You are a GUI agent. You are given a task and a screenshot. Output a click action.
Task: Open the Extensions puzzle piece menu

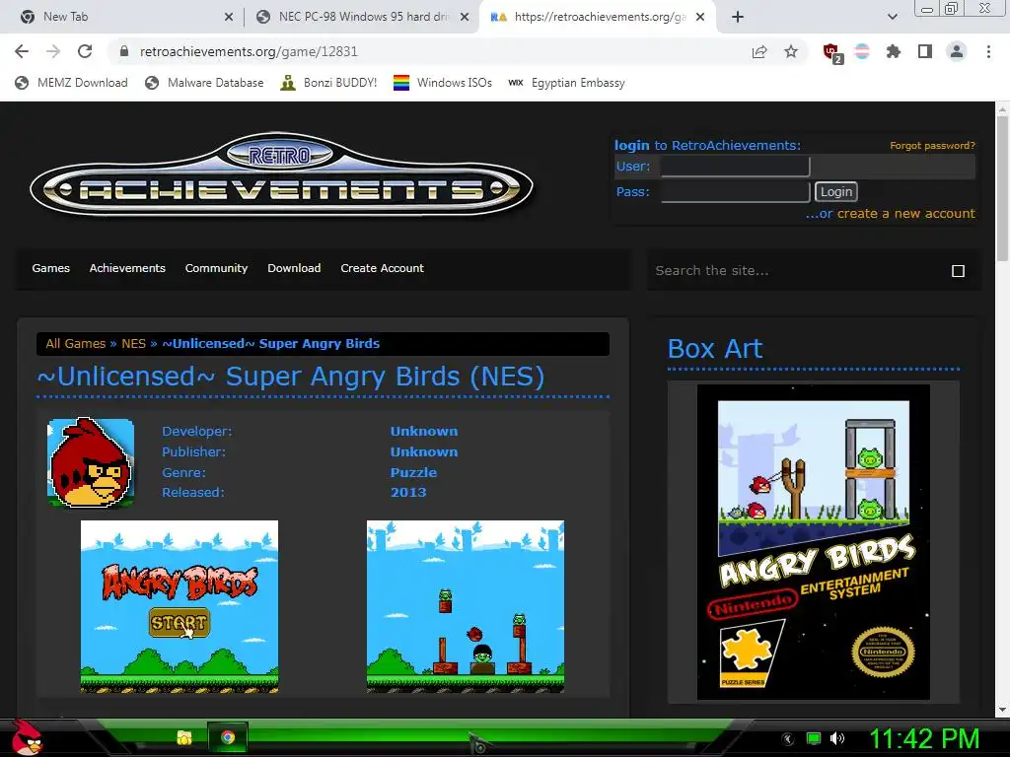[x=894, y=51]
